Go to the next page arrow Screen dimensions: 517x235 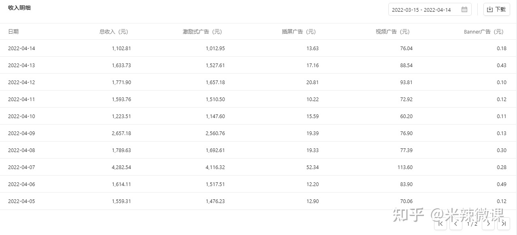click(488, 223)
